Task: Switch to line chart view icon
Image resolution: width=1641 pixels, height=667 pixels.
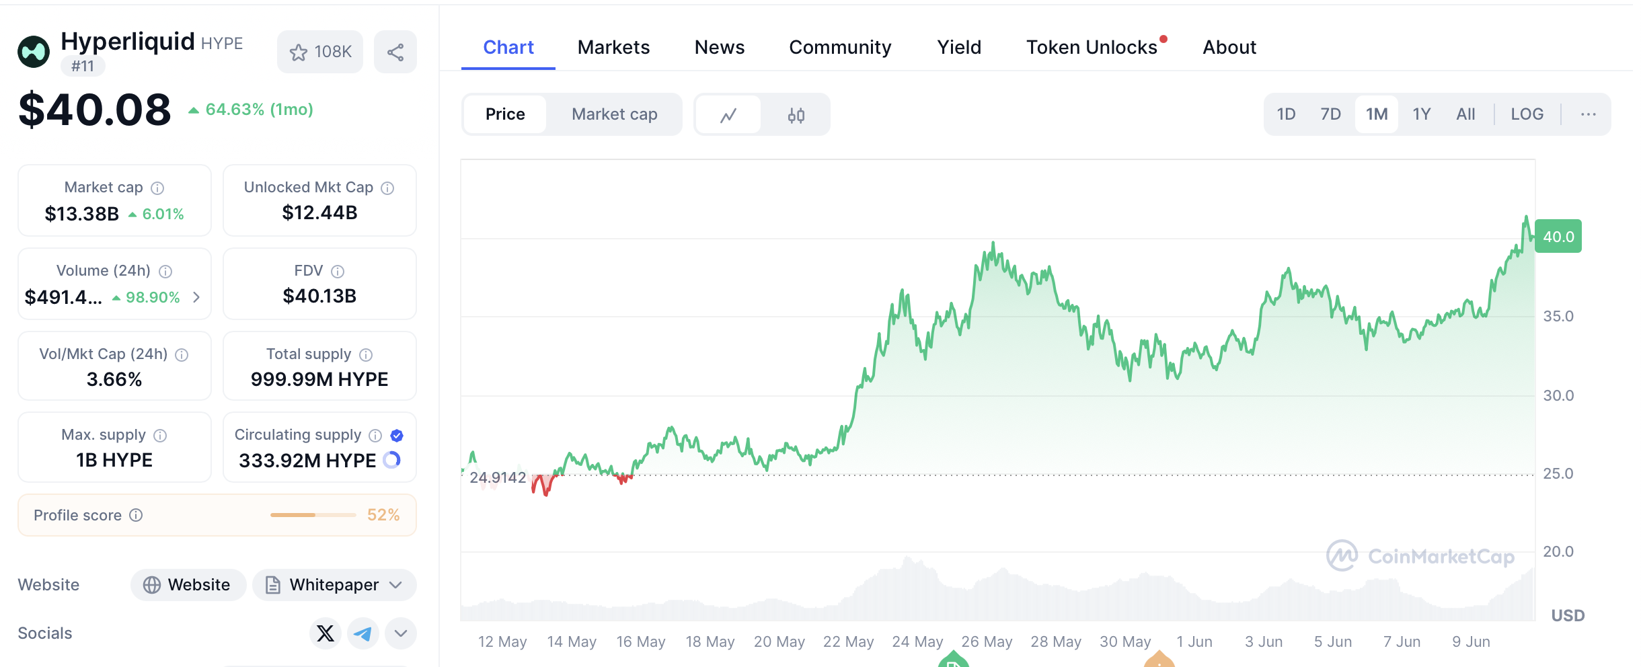Action: [x=728, y=115]
